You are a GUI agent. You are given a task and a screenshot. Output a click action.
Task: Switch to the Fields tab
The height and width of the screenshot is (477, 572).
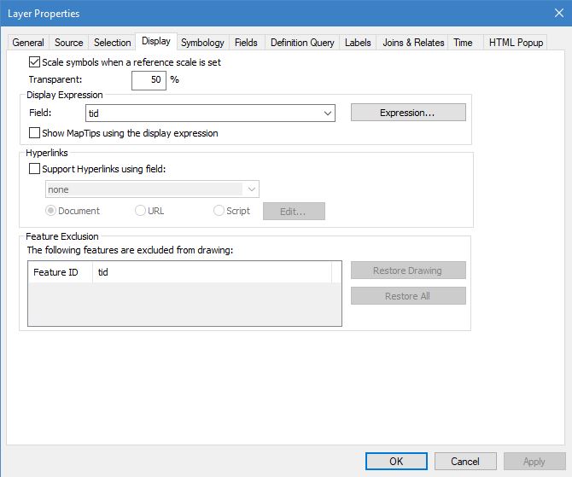[246, 43]
